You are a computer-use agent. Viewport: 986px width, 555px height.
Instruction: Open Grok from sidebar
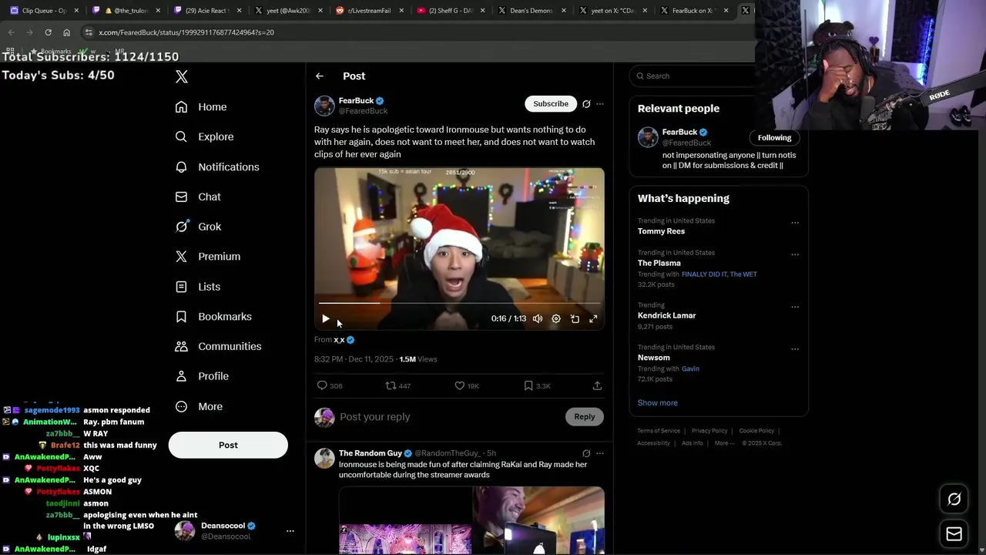(x=199, y=227)
